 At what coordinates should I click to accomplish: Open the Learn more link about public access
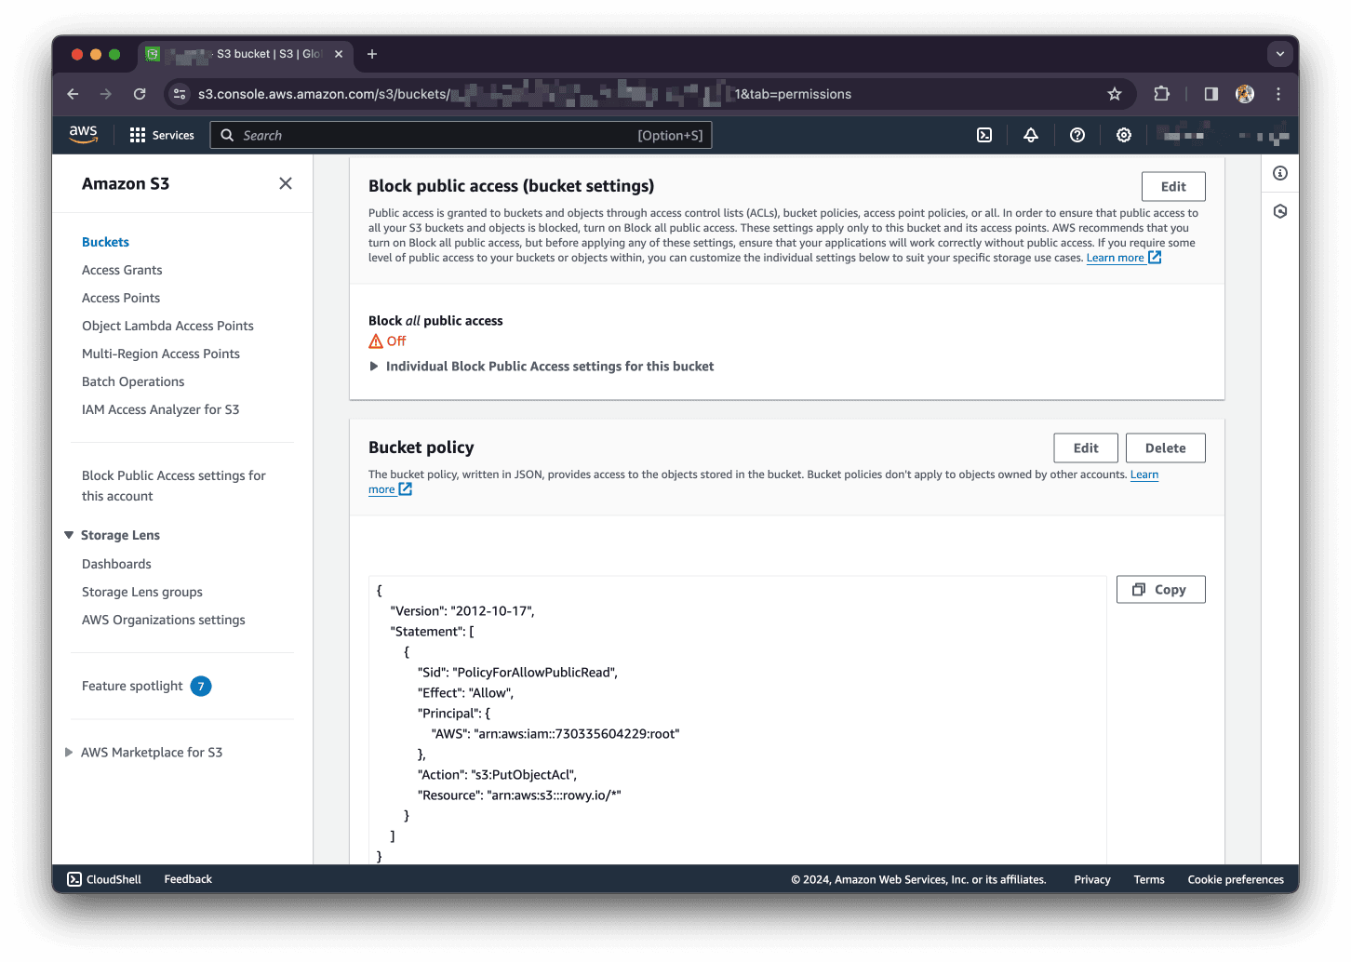[x=1116, y=258]
